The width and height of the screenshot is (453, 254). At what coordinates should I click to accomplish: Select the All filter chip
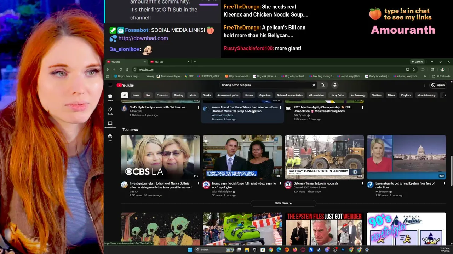point(125,95)
